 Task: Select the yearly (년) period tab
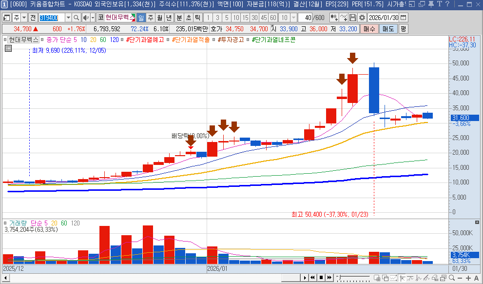click(169, 18)
